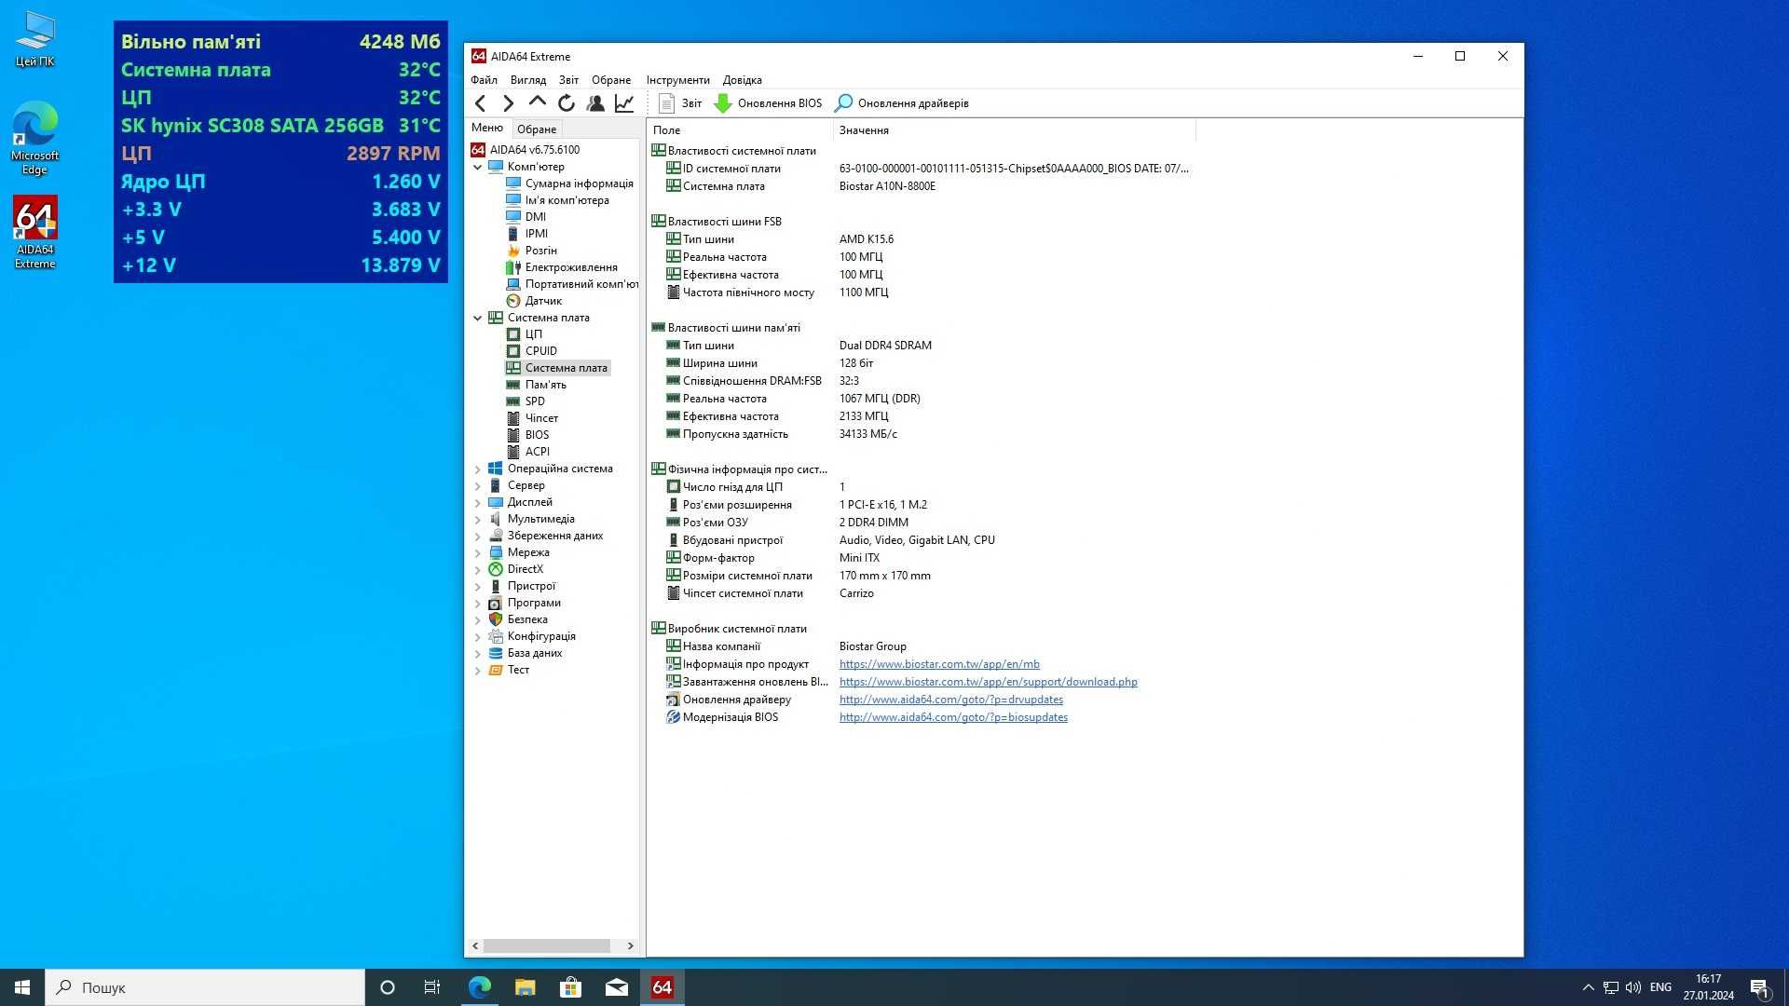Collapse the Системна плата parent node
The height and width of the screenshot is (1006, 1789).
(x=478, y=318)
